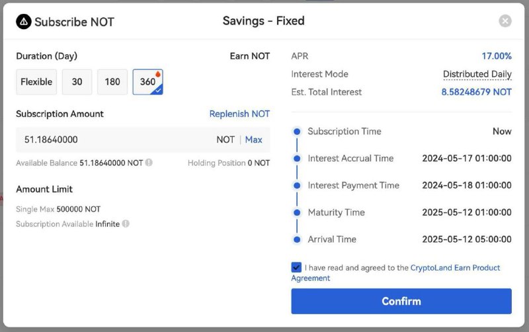Click the Savings - Fixed title
The width and height of the screenshot is (529, 332).
point(263,21)
